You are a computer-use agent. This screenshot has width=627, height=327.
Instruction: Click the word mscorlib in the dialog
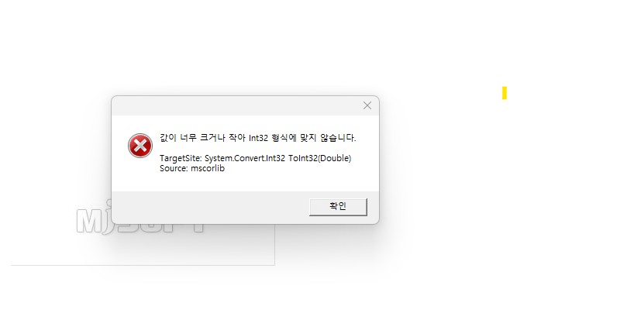click(x=208, y=168)
